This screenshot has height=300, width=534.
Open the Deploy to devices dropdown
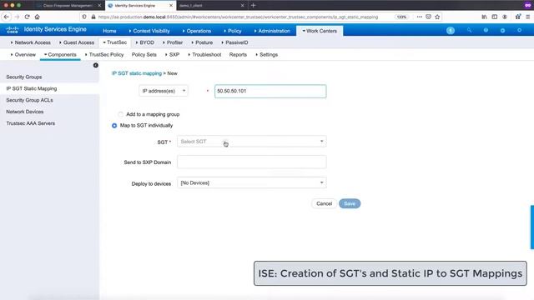tap(252, 182)
